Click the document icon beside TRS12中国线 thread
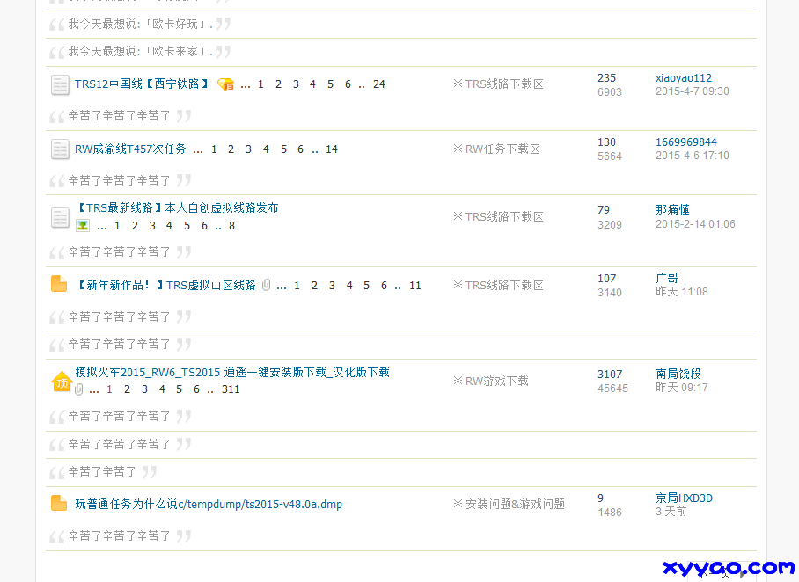The height and width of the screenshot is (582, 799). point(59,84)
